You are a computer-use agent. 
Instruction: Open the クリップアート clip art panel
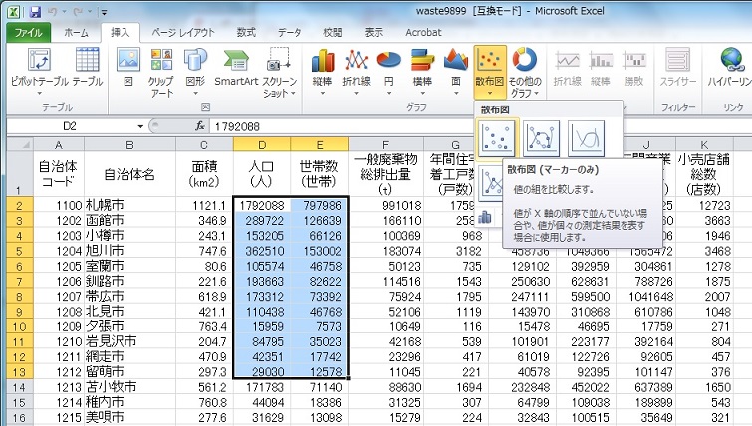161,72
